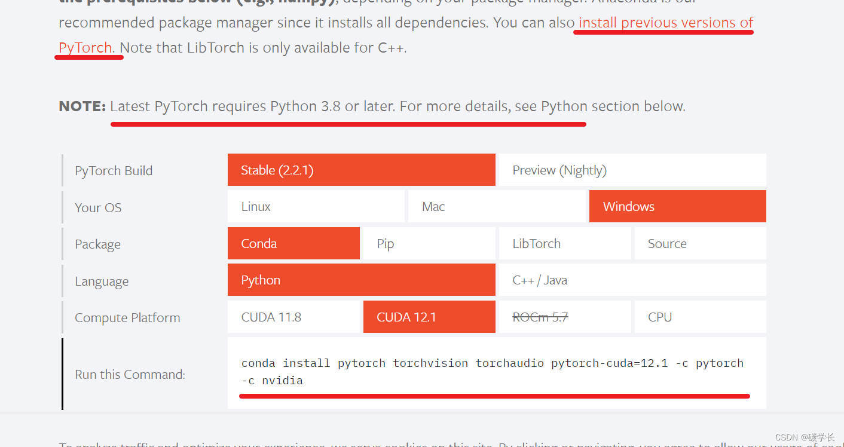Select the LibTorch package option
Viewport: 844px width, 447px height.
point(565,243)
